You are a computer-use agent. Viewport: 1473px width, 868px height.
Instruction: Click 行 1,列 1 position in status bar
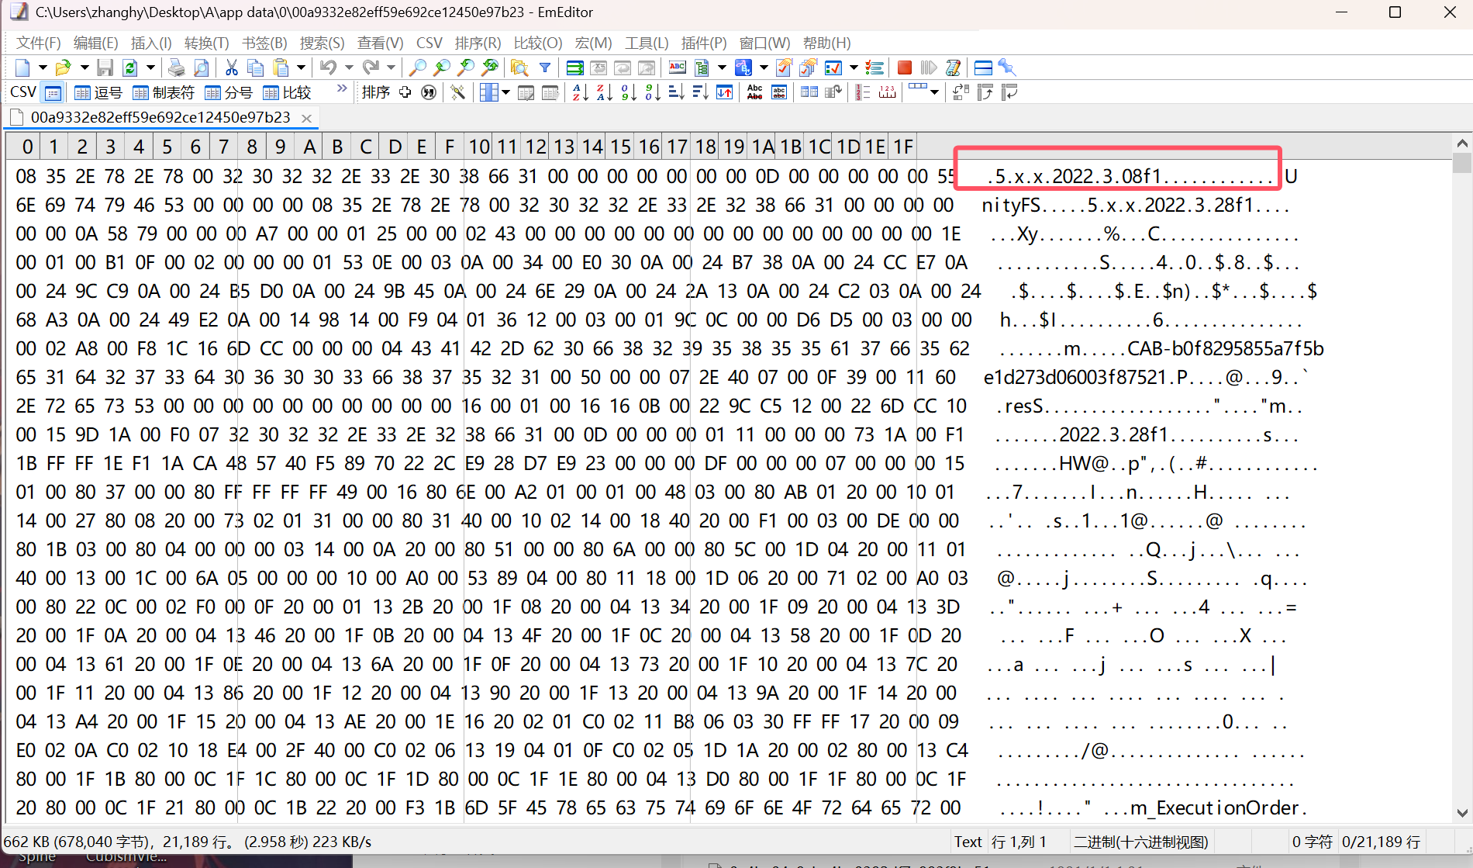click(1019, 842)
